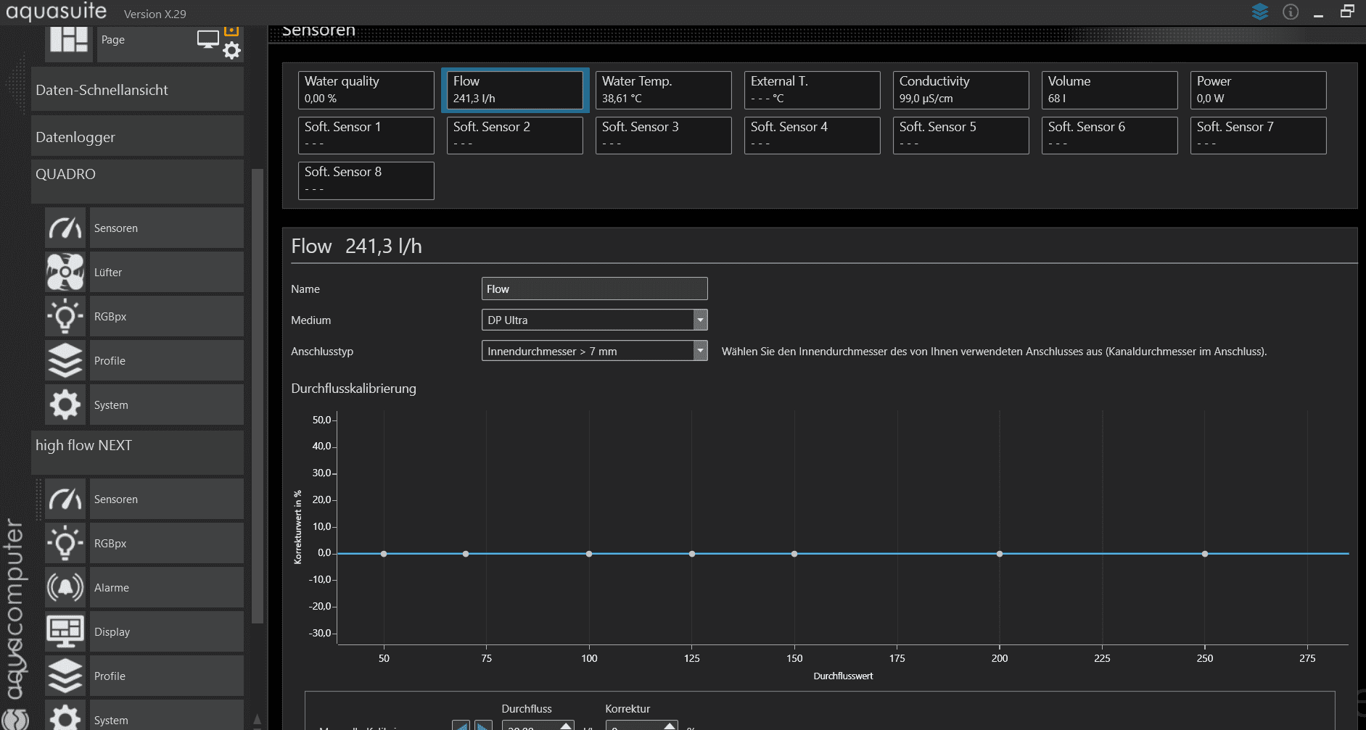Click the Durchfluss column label

[x=527, y=709]
